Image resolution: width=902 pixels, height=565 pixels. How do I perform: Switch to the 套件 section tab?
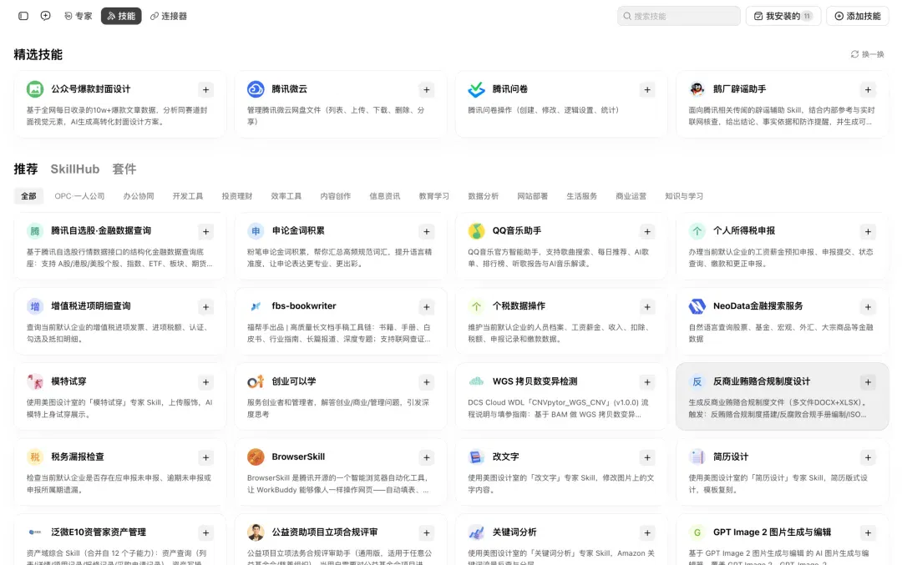click(x=124, y=169)
